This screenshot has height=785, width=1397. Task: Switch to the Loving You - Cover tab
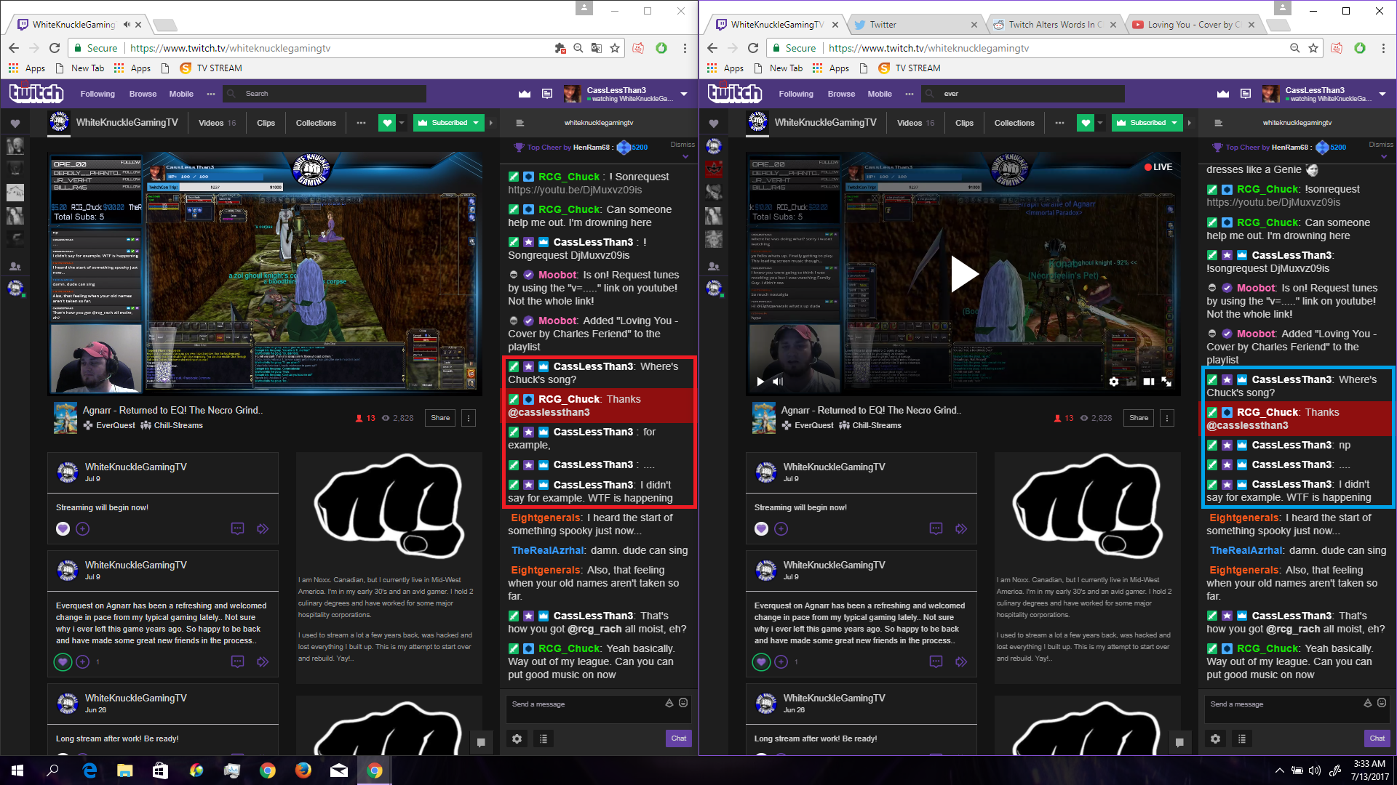pyautogui.click(x=1192, y=24)
